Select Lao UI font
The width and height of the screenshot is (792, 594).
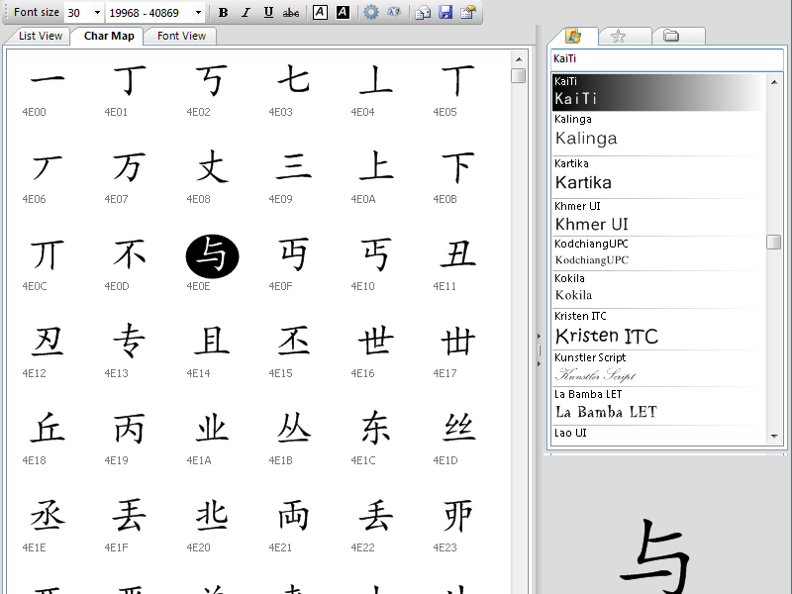[x=658, y=435]
